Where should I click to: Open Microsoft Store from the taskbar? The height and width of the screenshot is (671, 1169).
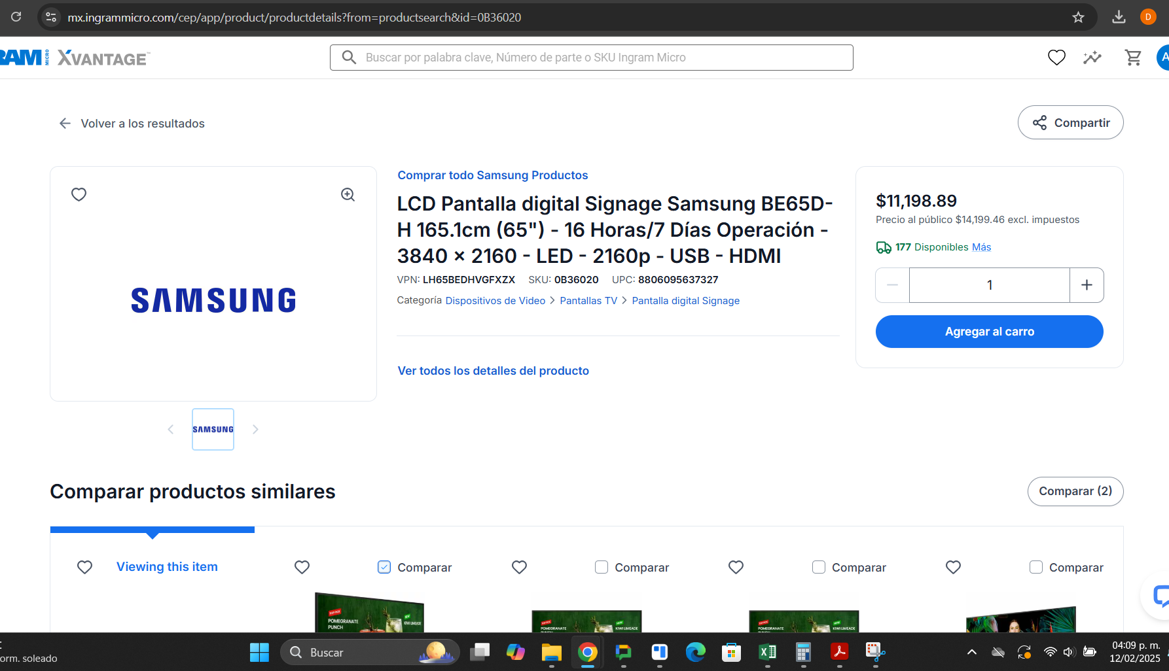[731, 652]
